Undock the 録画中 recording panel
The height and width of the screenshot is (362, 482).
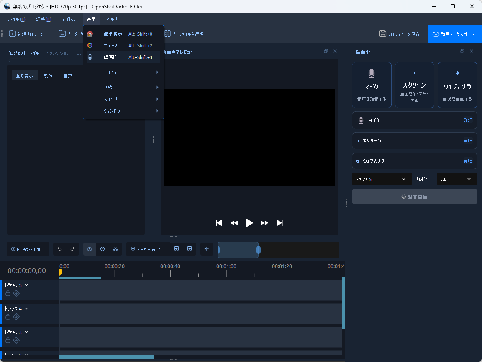pyautogui.click(x=462, y=52)
